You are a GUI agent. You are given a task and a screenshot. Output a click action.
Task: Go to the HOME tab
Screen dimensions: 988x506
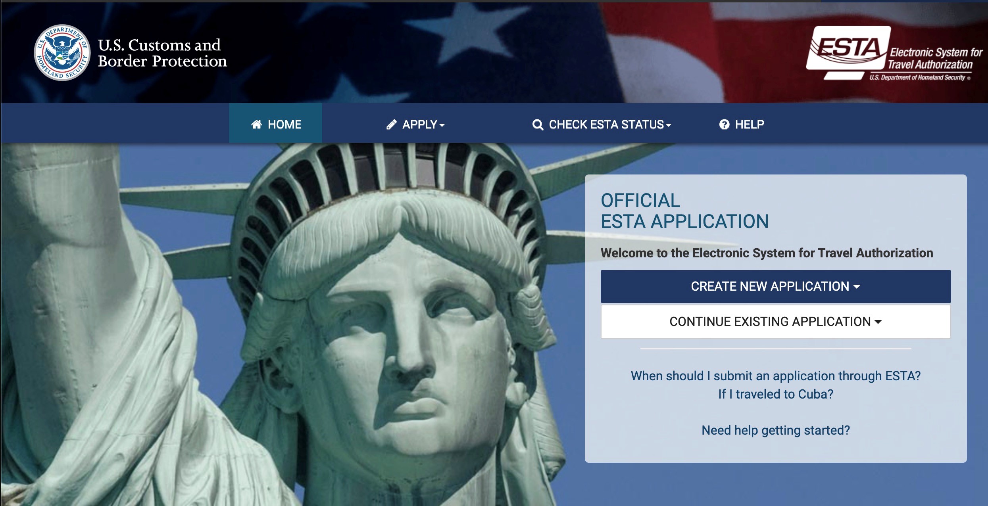point(276,124)
